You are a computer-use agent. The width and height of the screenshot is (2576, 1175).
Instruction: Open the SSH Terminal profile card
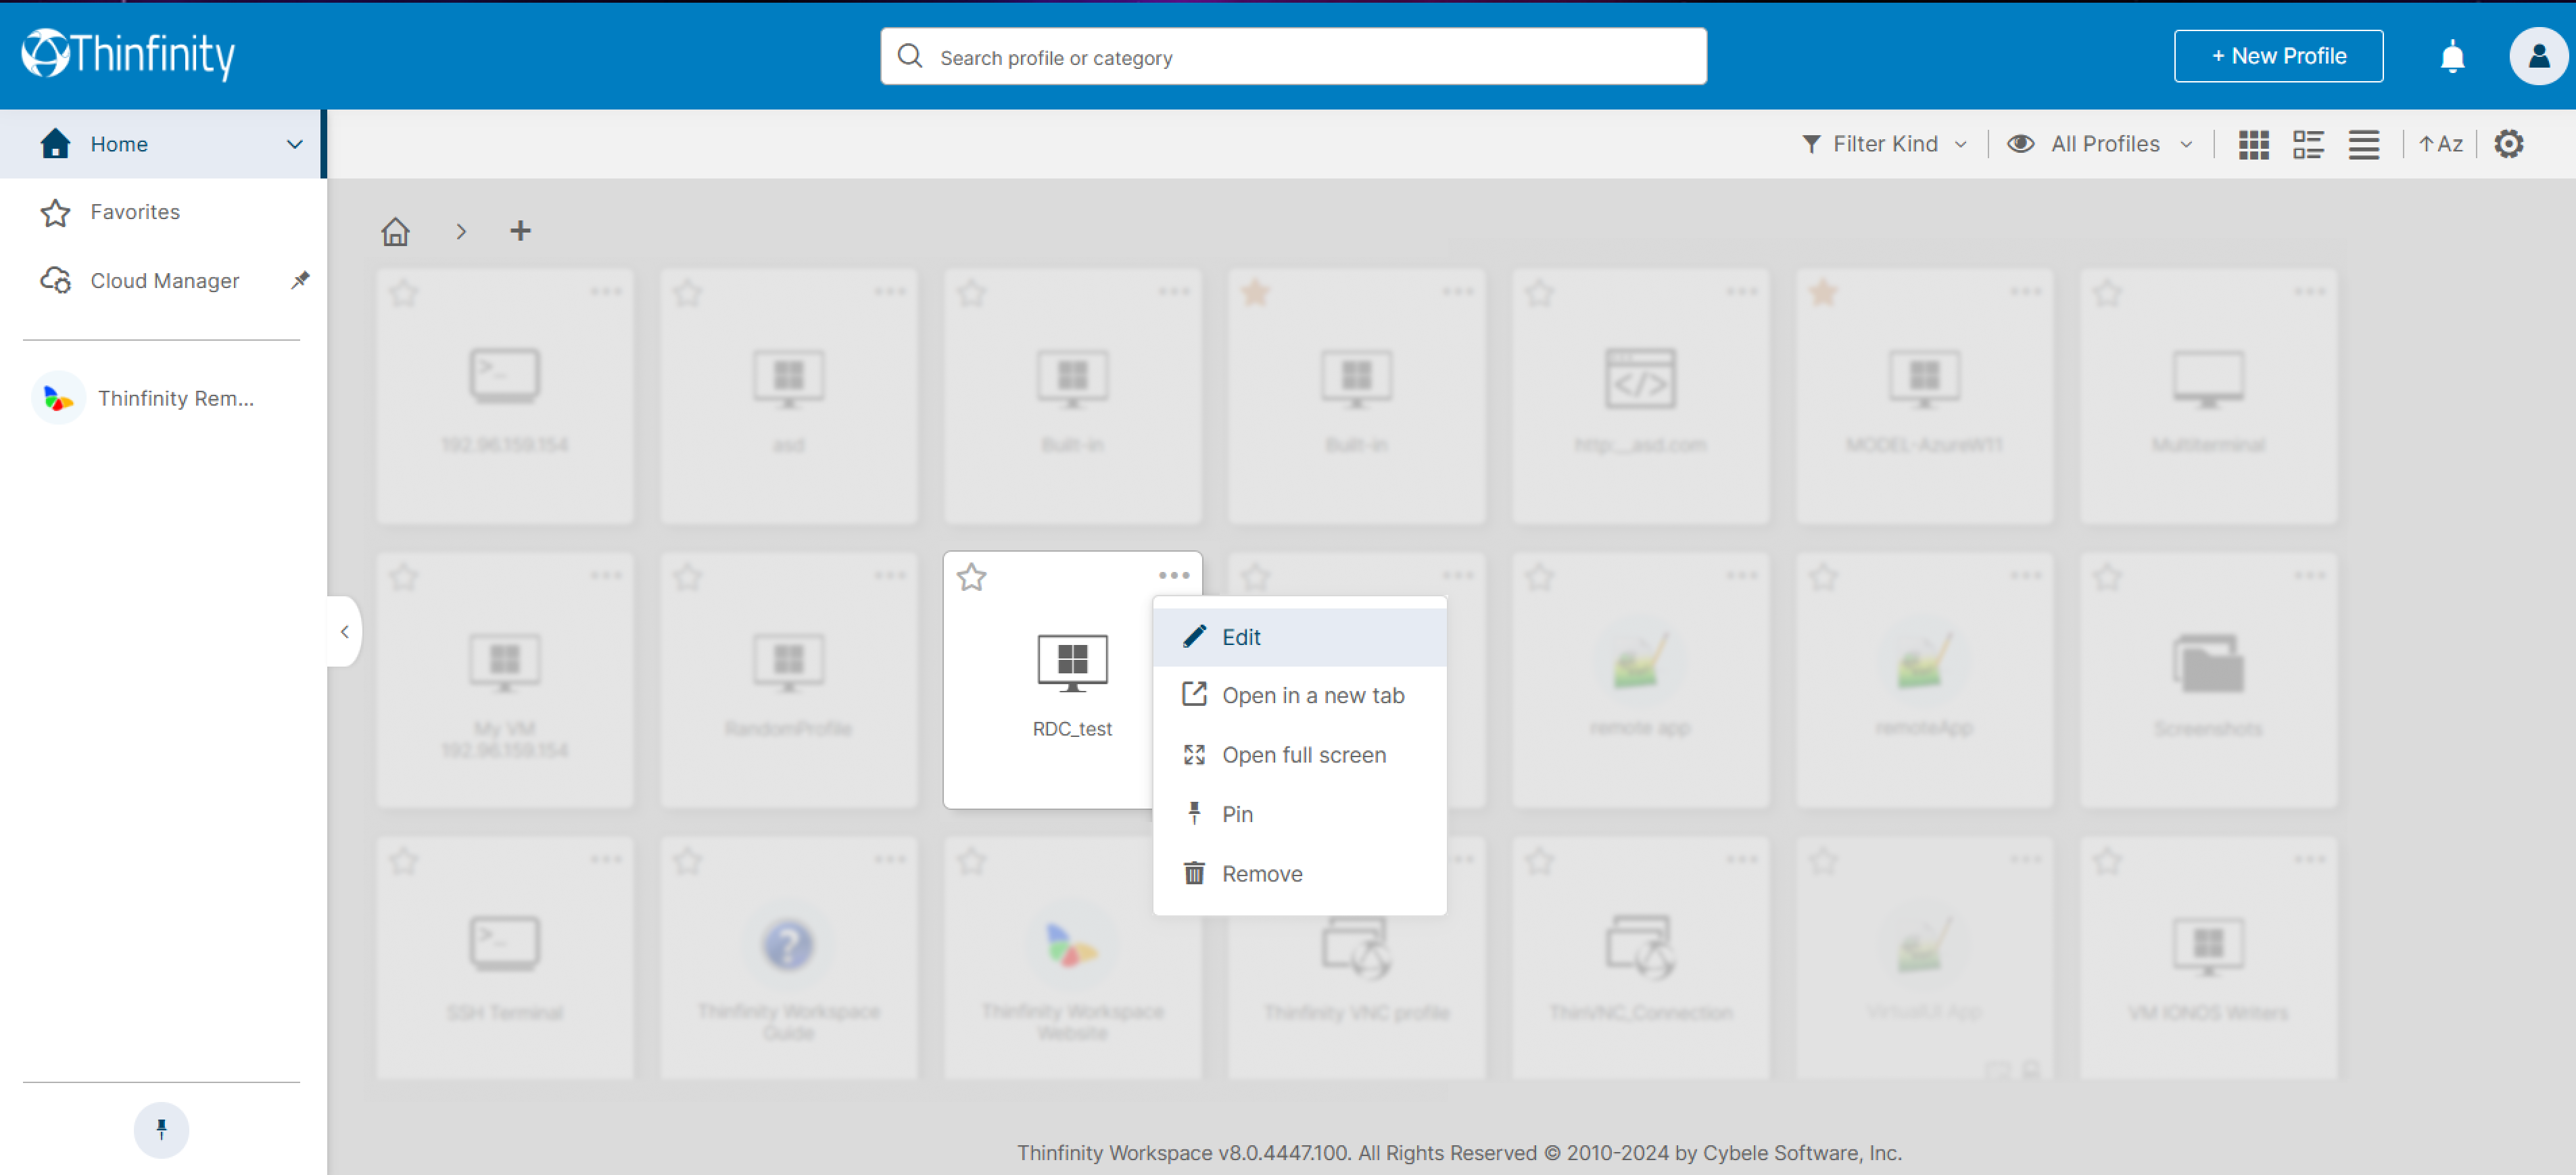(x=504, y=958)
